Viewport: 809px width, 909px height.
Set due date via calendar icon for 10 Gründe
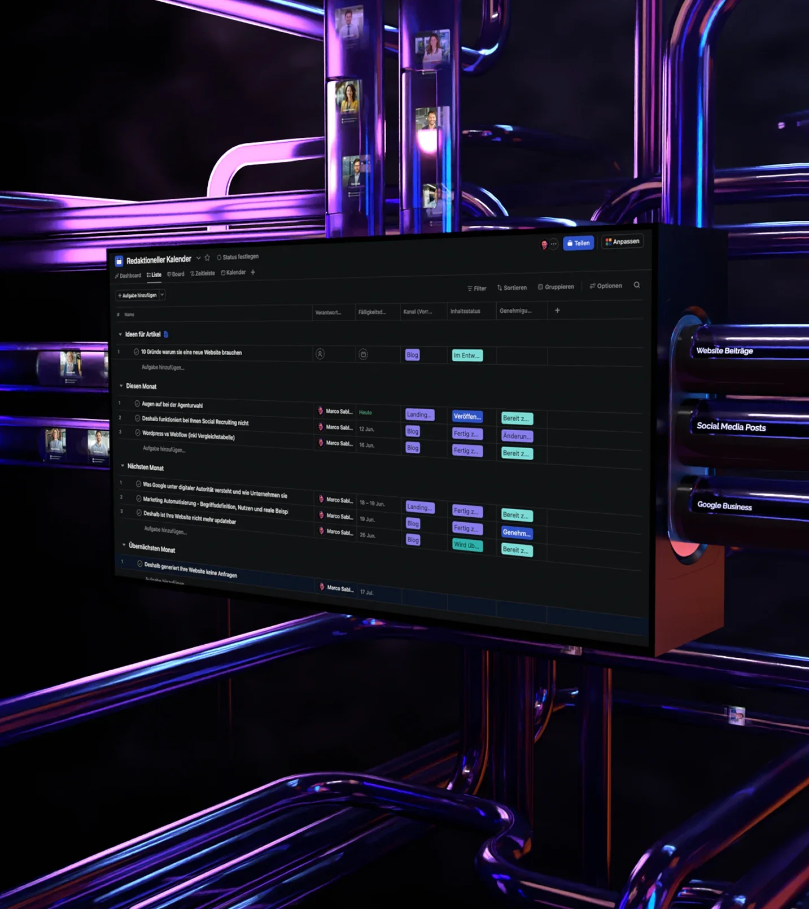point(364,355)
